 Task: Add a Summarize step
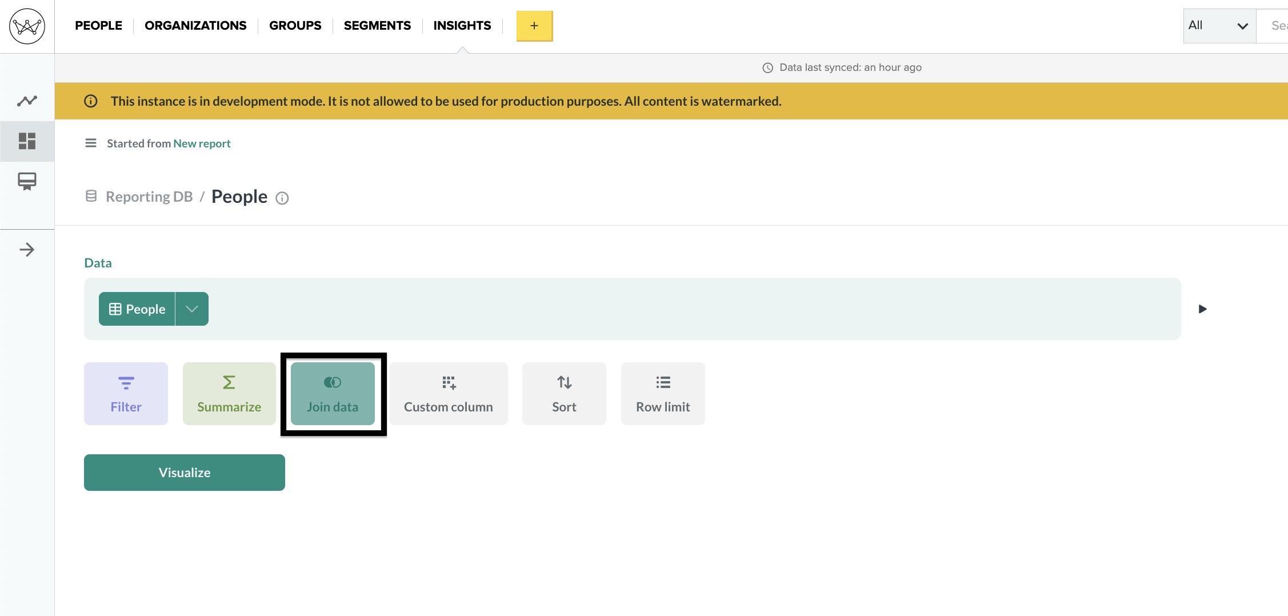click(x=229, y=394)
